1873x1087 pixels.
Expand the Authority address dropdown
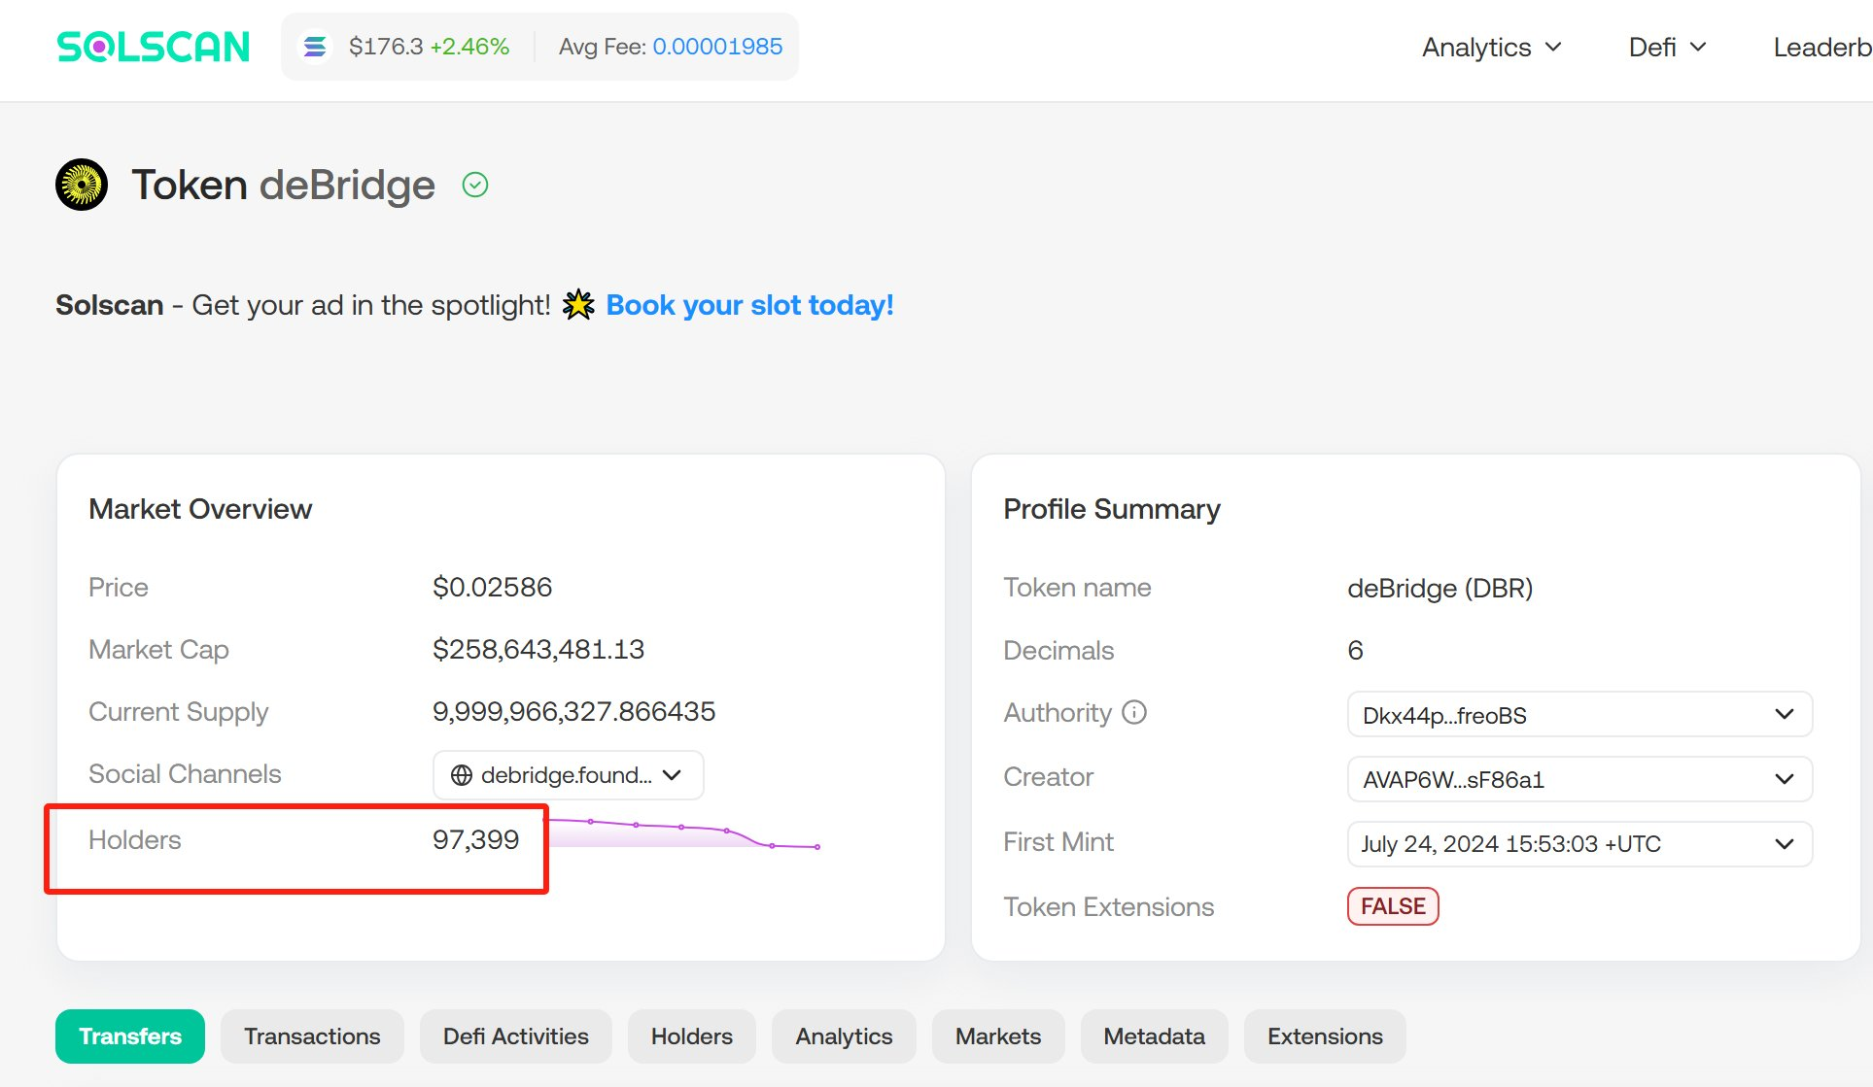coord(1784,714)
